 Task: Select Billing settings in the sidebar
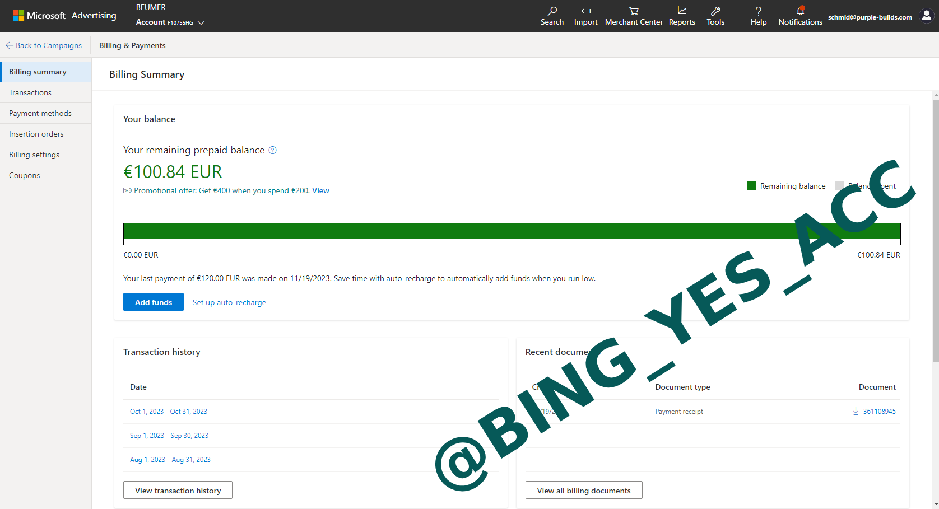click(34, 155)
